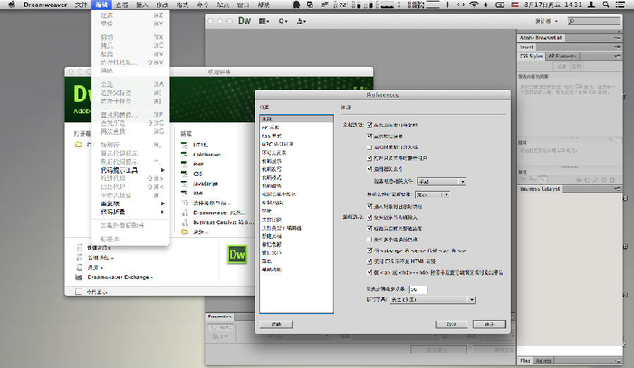Click the ColdFusion file icon in Welcome screen
634x368 pixels.
[x=185, y=155]
